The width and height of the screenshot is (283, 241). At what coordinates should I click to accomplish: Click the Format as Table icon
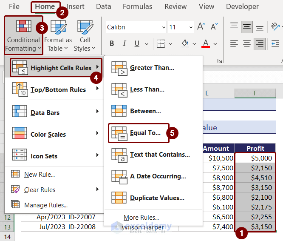(x=58, y=27)
